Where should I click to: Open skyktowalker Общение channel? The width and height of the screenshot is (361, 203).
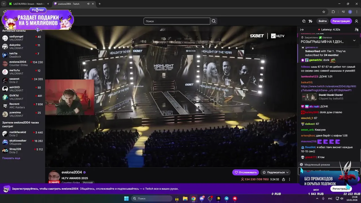click(x=22, y=142)
